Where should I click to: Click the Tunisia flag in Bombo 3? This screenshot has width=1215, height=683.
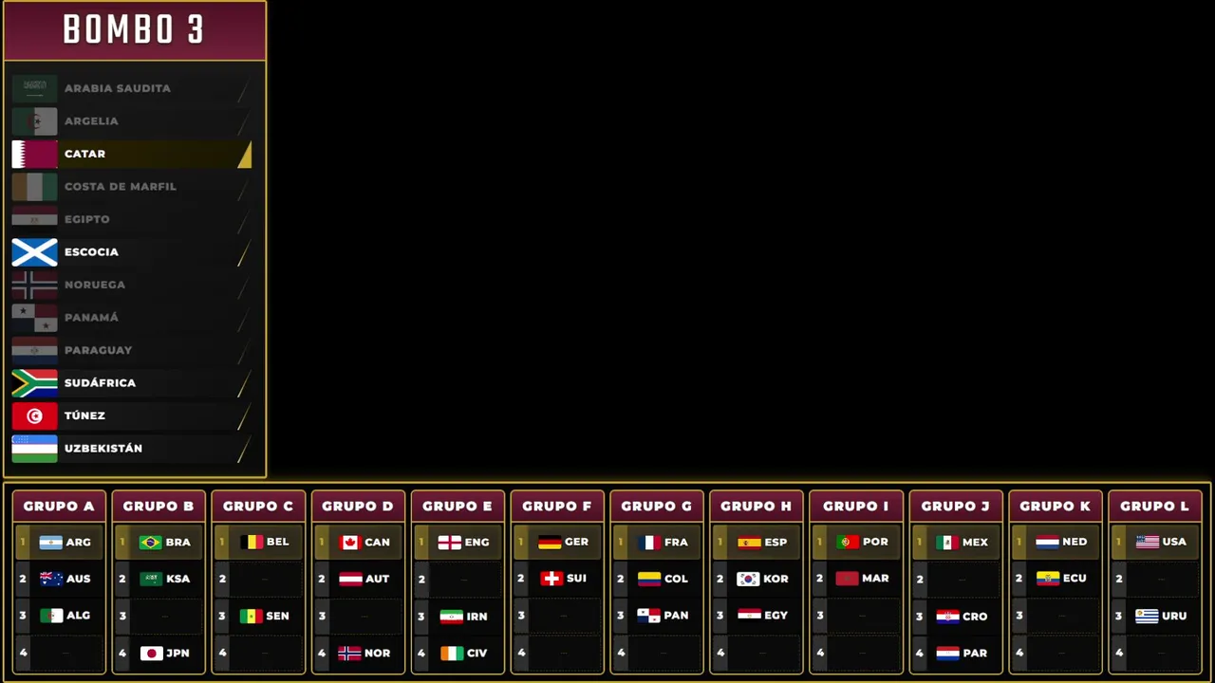pos(34,415)
